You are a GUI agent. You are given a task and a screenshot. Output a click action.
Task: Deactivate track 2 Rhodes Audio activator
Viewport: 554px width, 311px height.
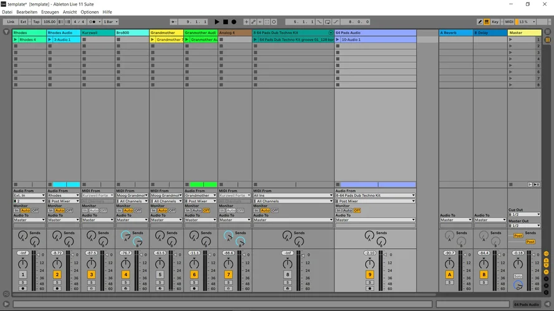point(57,274)
